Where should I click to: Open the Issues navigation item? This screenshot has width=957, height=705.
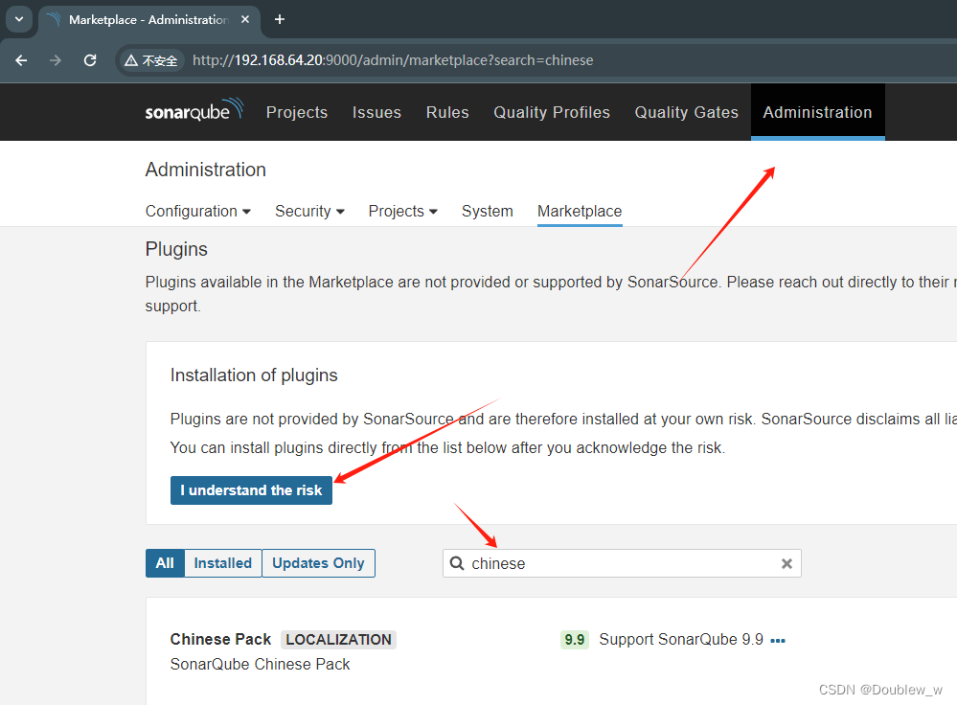[376, 112]
